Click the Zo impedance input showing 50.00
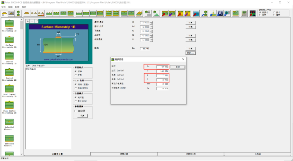 145,49
